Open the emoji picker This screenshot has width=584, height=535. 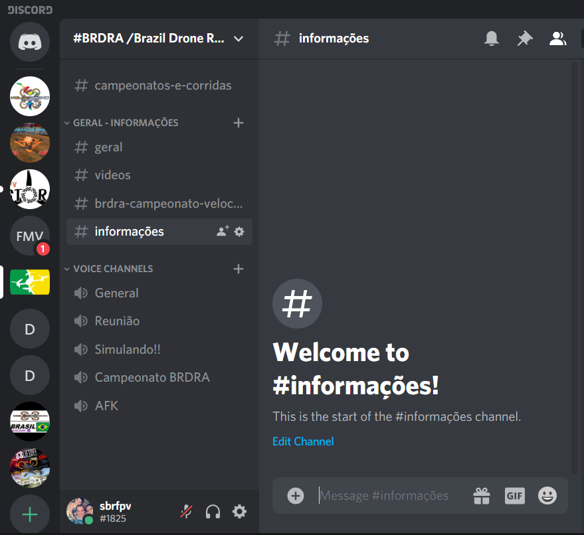pos(547,495)
